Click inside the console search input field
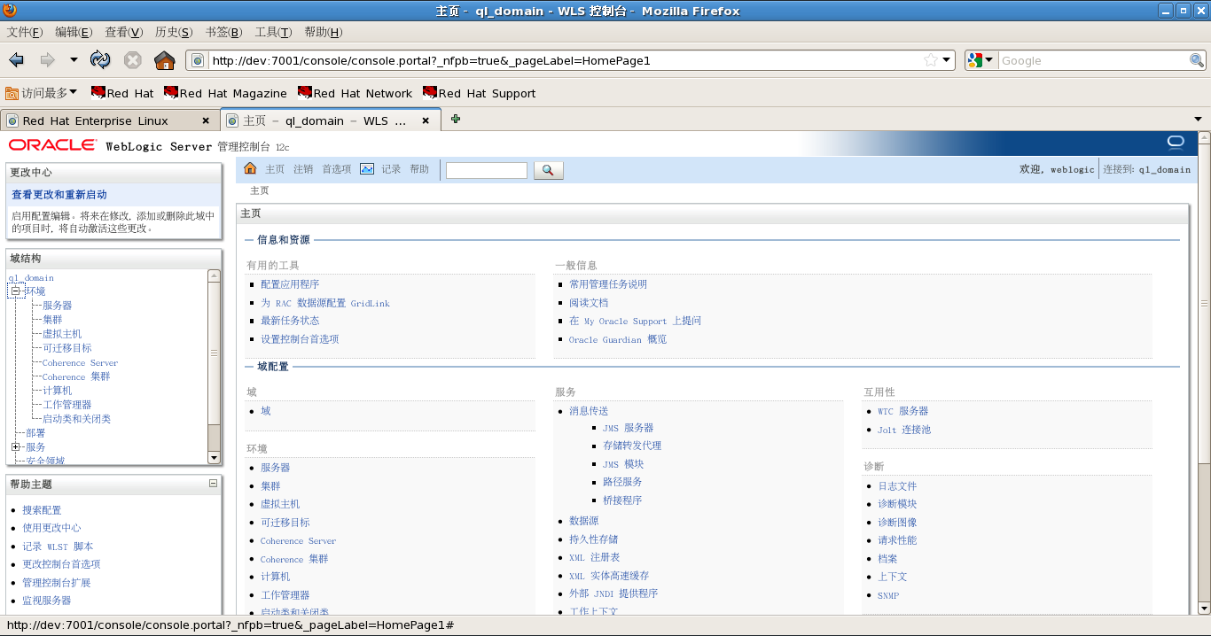 click(486, 170)
